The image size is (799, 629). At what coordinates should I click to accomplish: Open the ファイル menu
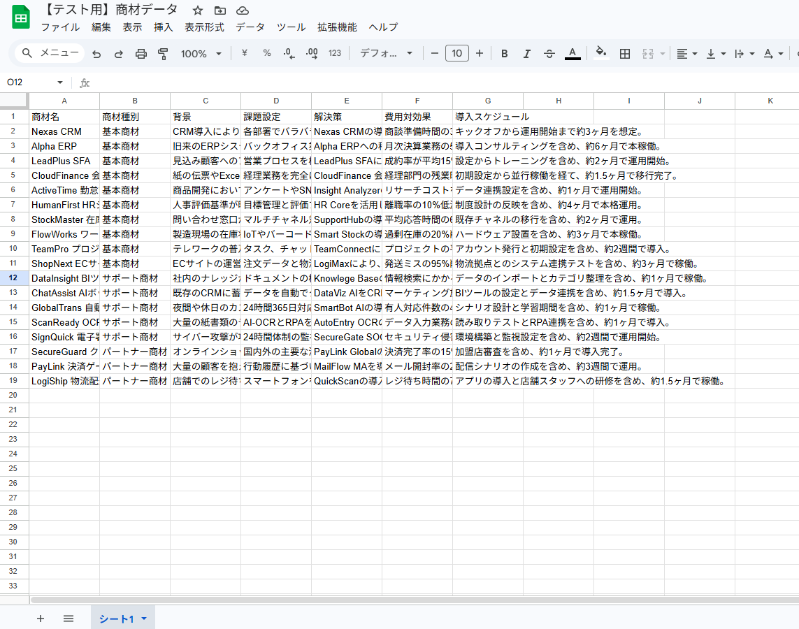[60, 27]
